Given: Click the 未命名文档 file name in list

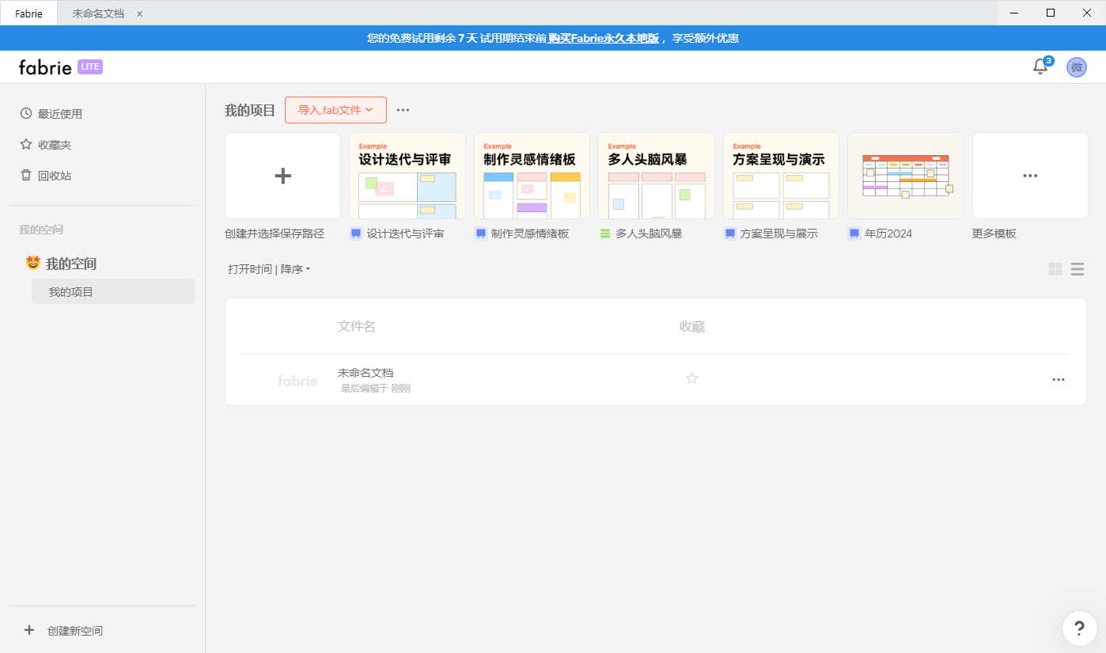Looking at the screenshot, I should tap(366, 372).
